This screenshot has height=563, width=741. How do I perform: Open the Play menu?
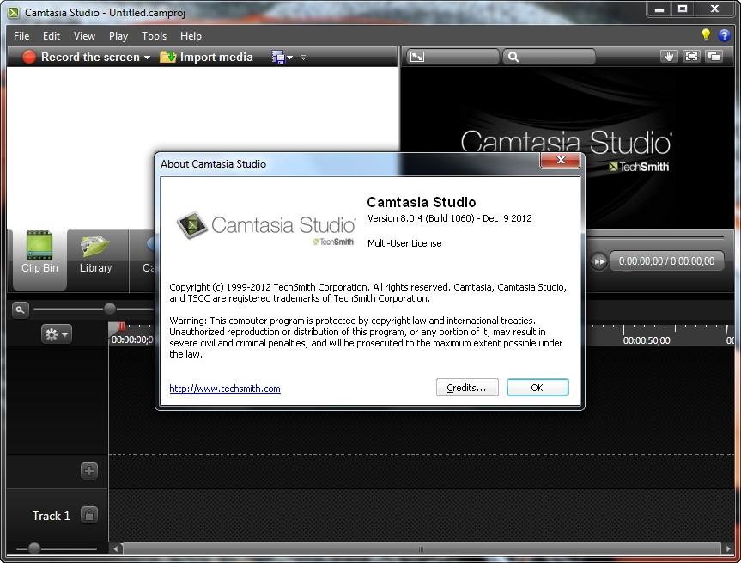point(118,36)
